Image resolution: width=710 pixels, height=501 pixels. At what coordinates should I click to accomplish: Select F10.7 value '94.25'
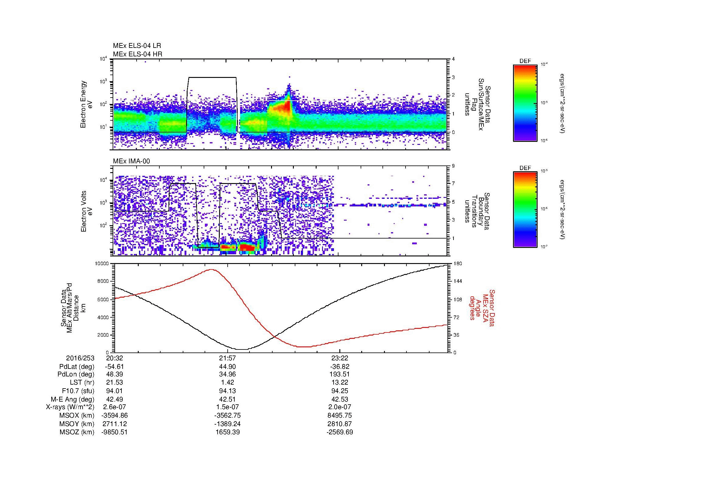(x=340, y=391)
